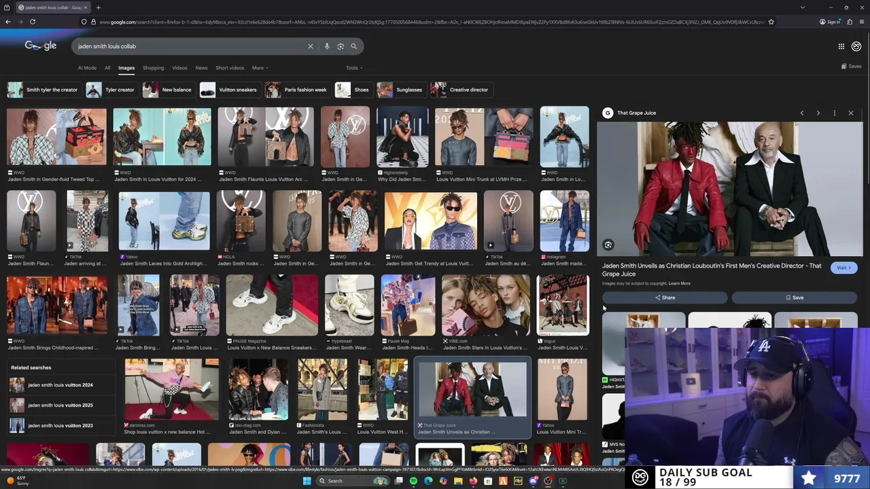Bookmark this page with the star icon
This screenshot has height=489, width=870.
pos(771,22)
